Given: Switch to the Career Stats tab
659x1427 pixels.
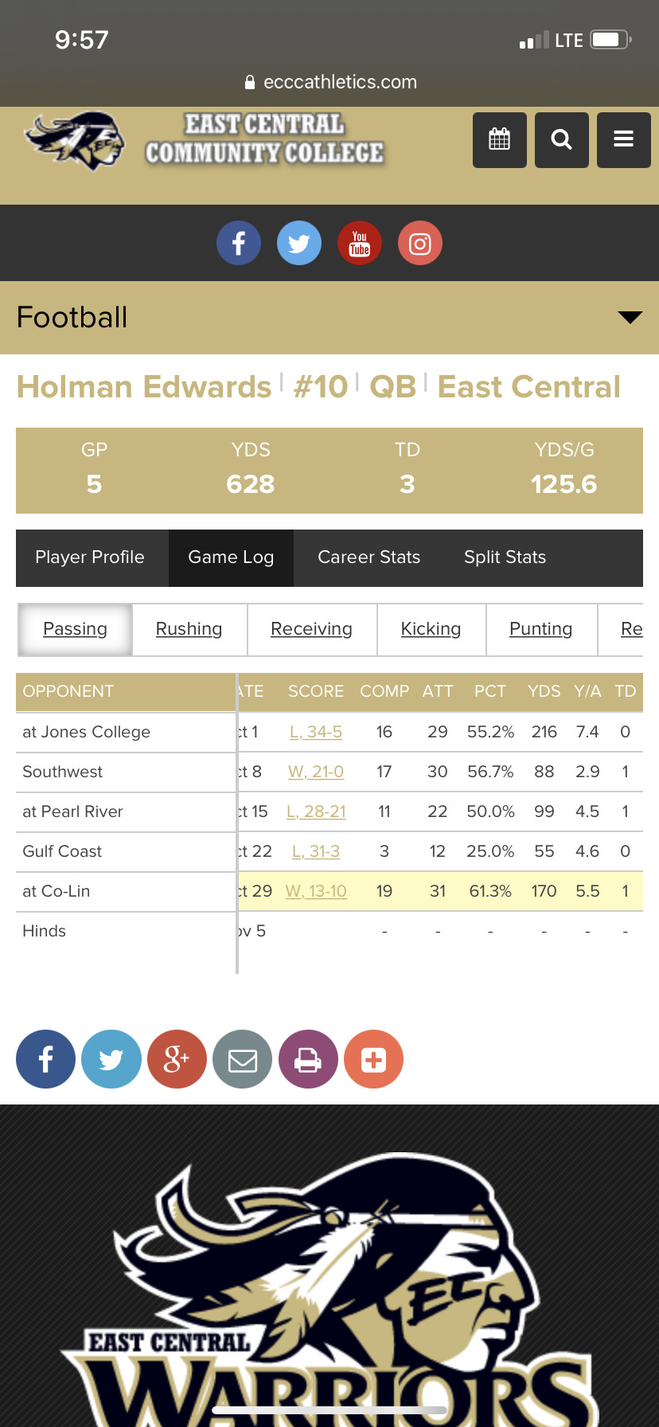Looking at the screenshot, I should click(x=368, y=557).
